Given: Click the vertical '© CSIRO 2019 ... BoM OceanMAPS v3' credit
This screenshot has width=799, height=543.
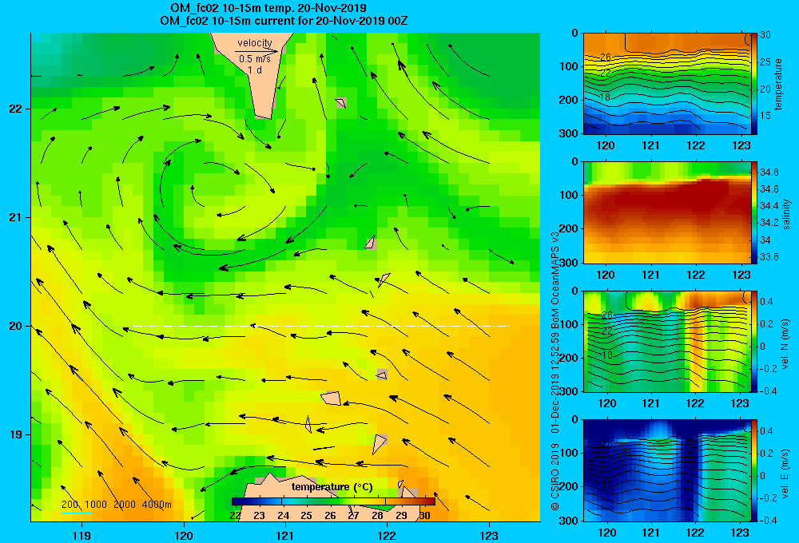Looking at the screenshot, I should click(555, 371).
